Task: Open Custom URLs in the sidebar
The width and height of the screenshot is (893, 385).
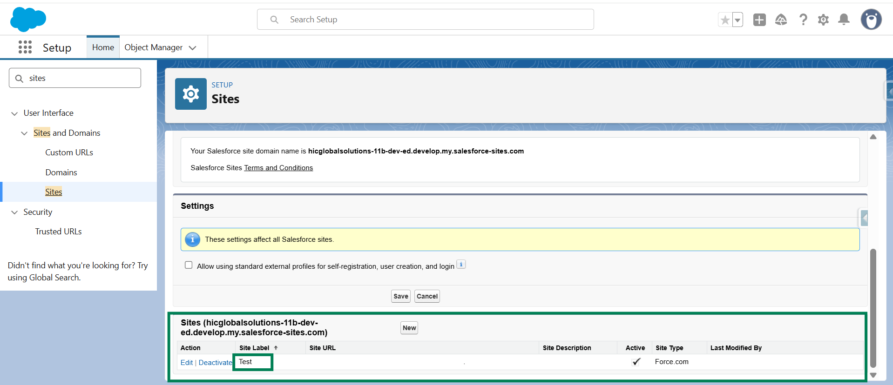Action: click(69, 153)
